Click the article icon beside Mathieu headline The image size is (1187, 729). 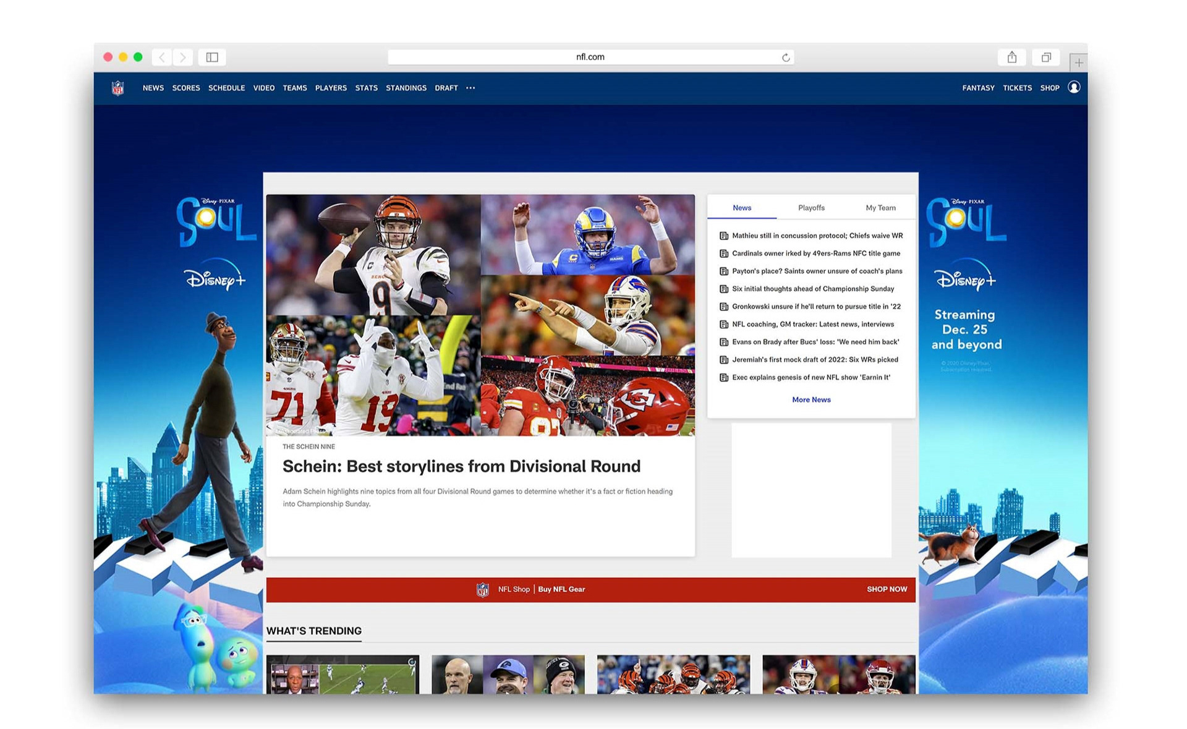pos(723,236)
